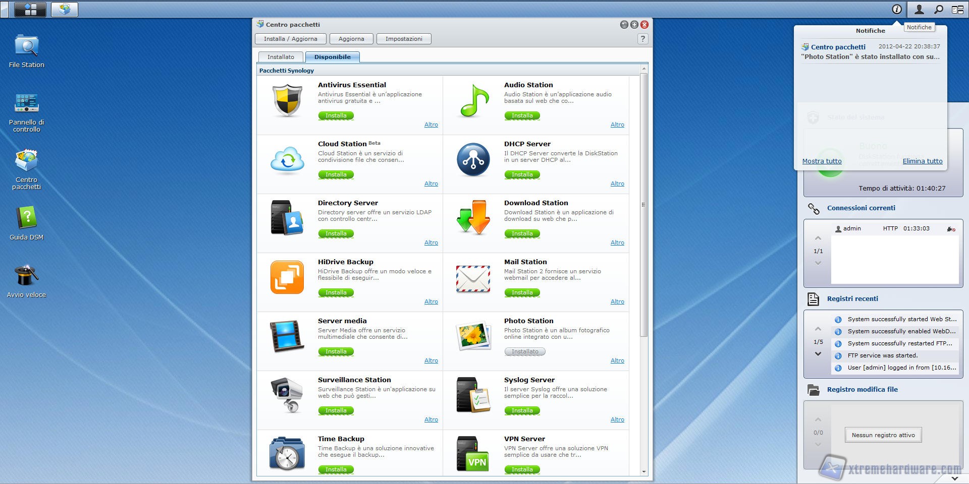Launch Guida DSM help icon
Viewport: 969px width, 484px height.
click(x=26, y=218)
